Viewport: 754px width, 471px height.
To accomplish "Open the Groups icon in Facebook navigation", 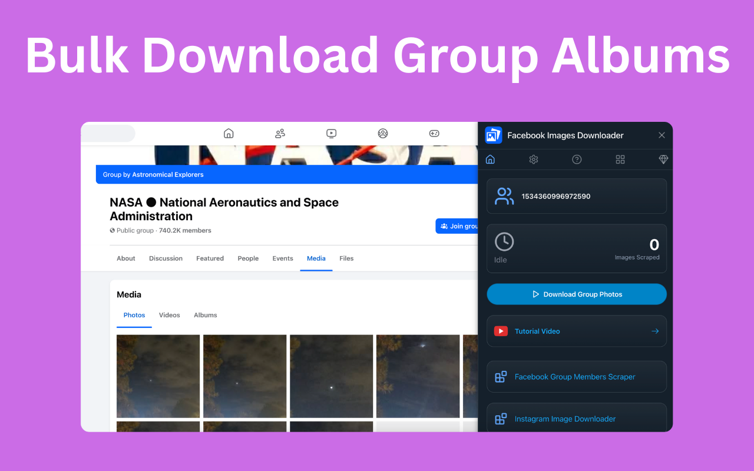I will (x=383, y=134).
